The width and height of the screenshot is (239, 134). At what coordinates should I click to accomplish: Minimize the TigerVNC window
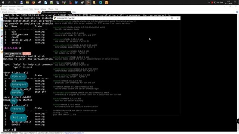(x=166, y=18)
